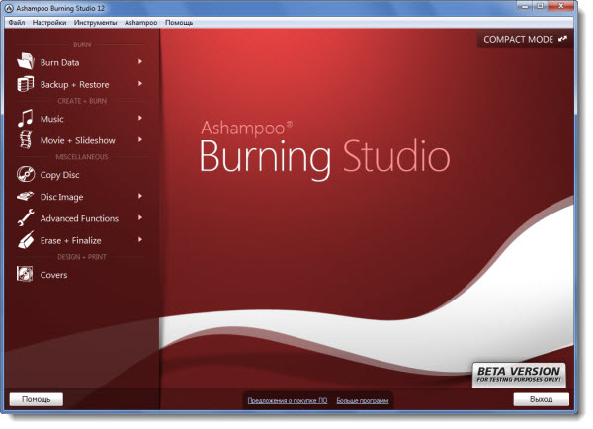
Task: Click the Backup + Restore database icon
Action: (x=26, y=84)
